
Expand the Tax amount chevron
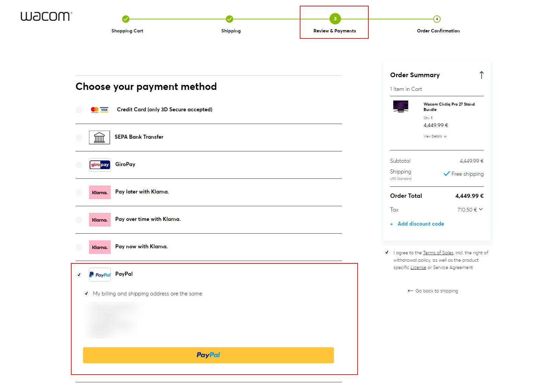pyautogui.click(x=481, y=209)
